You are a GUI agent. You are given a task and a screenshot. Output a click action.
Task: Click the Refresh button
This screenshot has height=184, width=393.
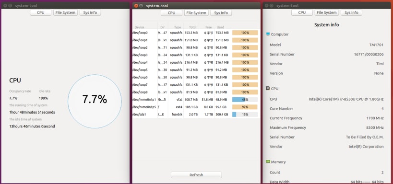click(196, 175)
